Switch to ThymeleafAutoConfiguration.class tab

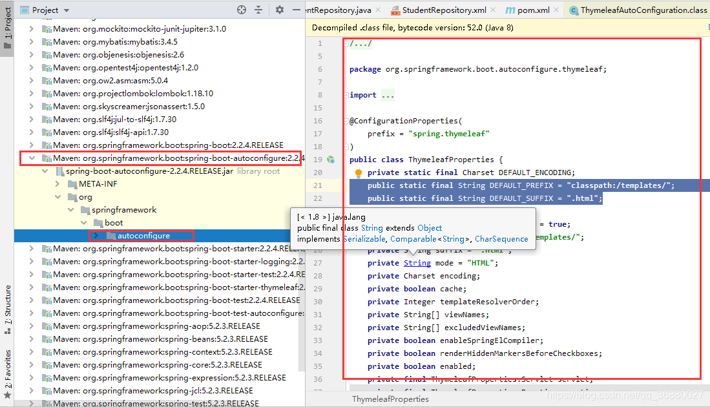coord(638,10)
